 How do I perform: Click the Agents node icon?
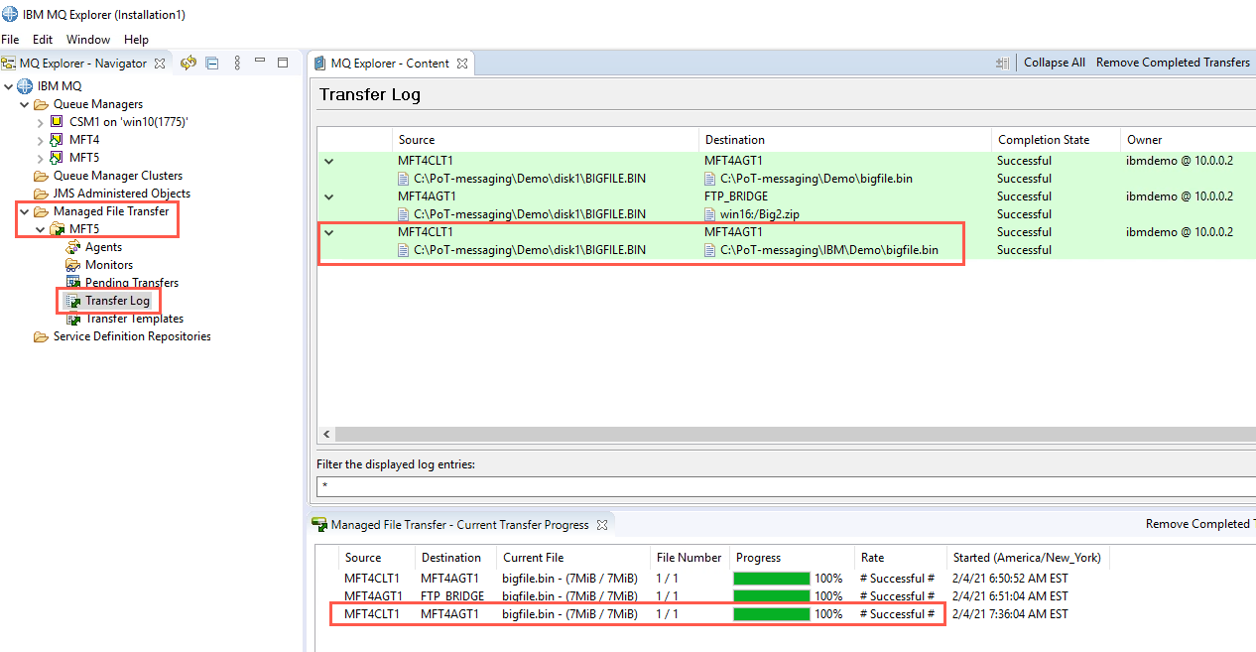(72, 247)
